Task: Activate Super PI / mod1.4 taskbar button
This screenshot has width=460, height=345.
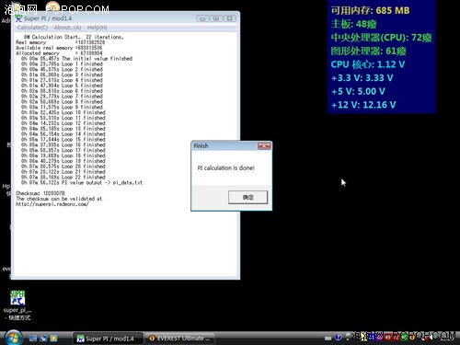Action: [x=108, y=339]
